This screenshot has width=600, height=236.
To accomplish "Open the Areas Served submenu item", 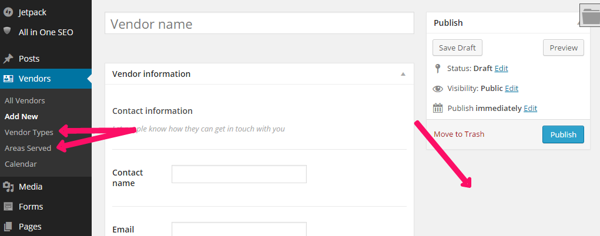I will point(28,148).
